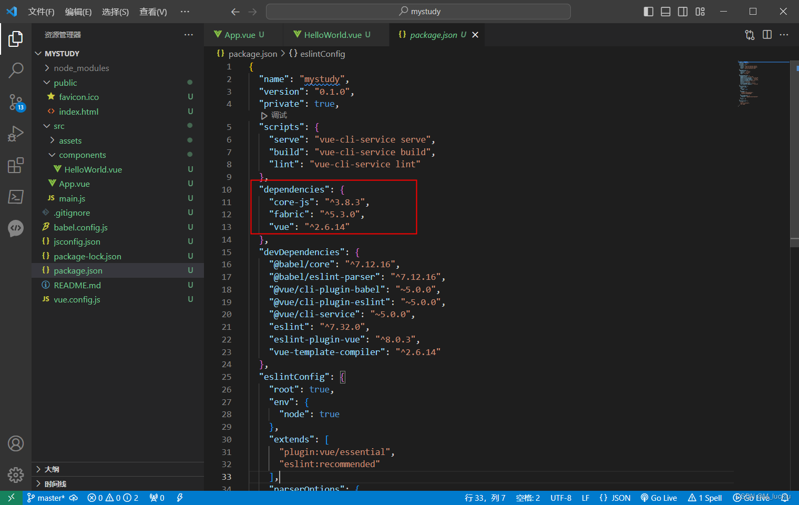Toggle the 时间线 section
The height and width of the screenshot is (505, 799).
pyautogui.click(x=55, y=483)
